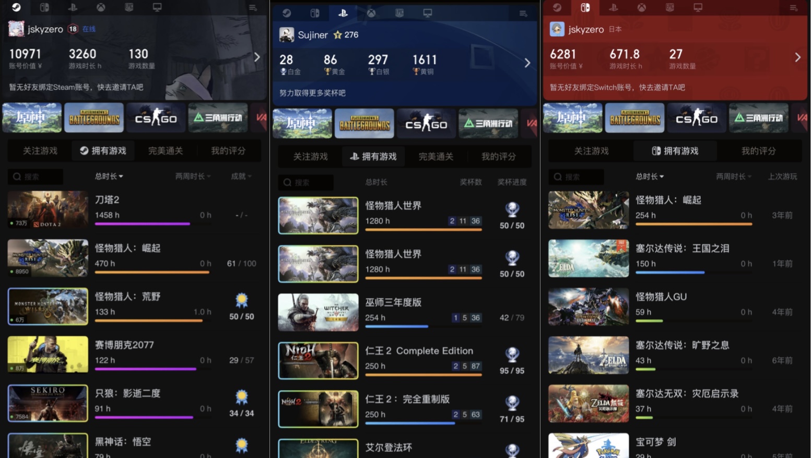Open the list menu icon in Sujiner's panel
The image size is (811, 458).
pos(523,14)
